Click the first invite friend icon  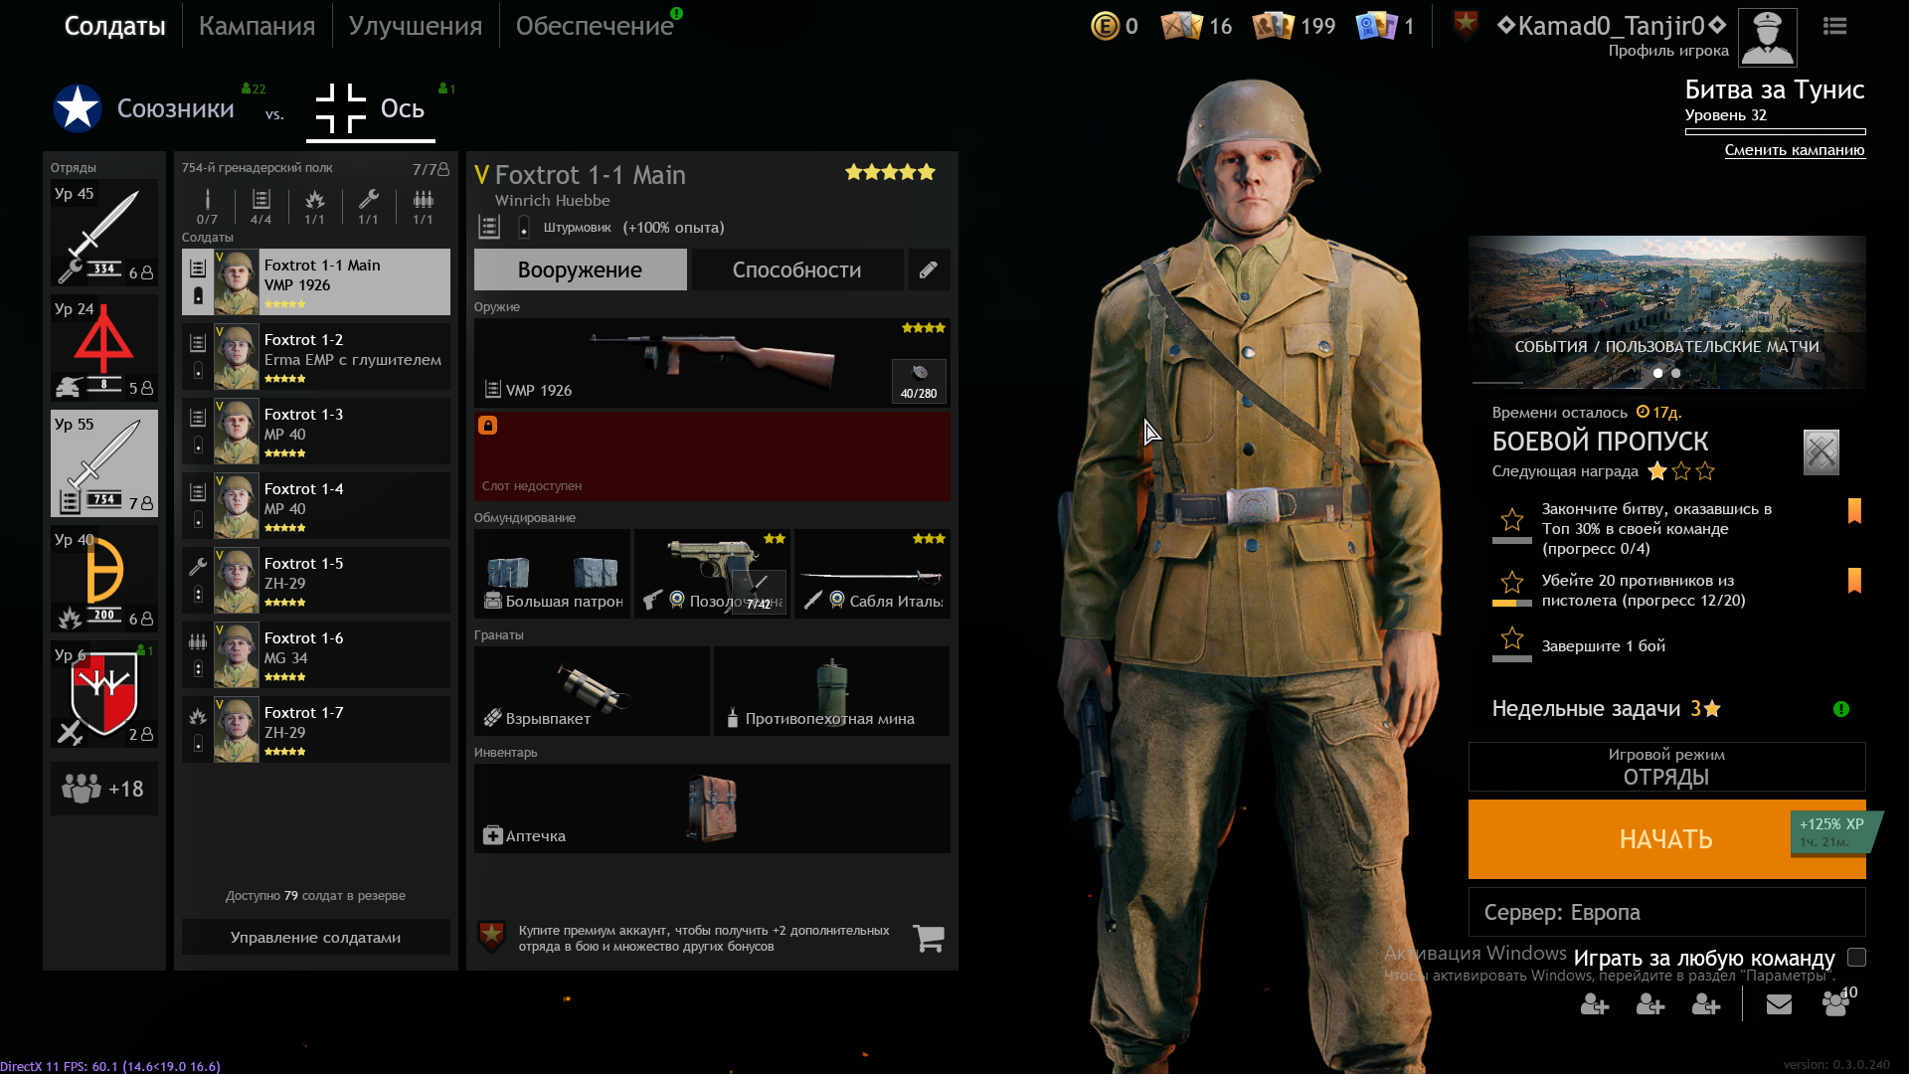(1595, 1004)
